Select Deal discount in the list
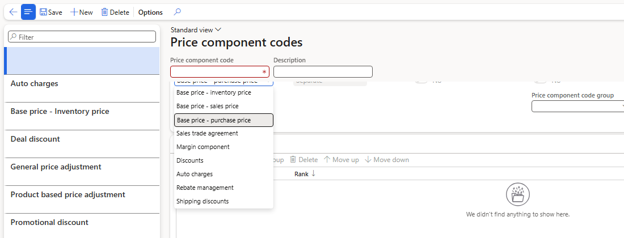The width and height of the screenshot is (624, 238). tap(82, 144)
